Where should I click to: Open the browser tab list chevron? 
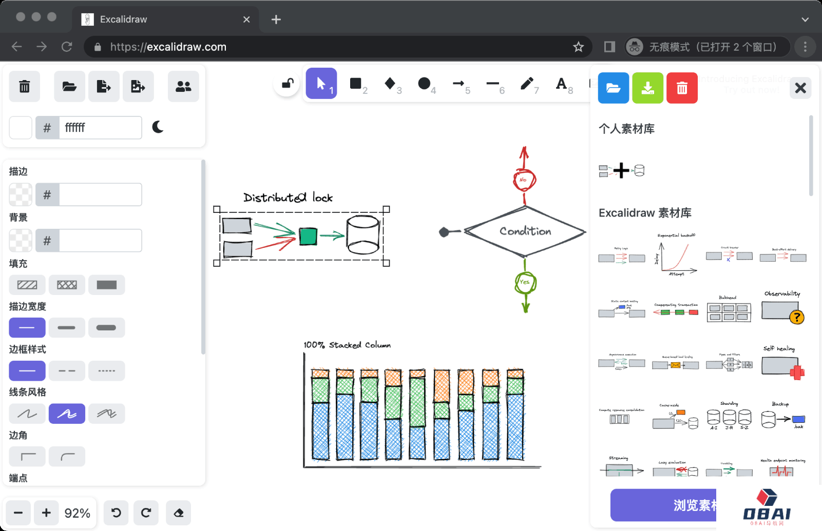tap(805, 19)
